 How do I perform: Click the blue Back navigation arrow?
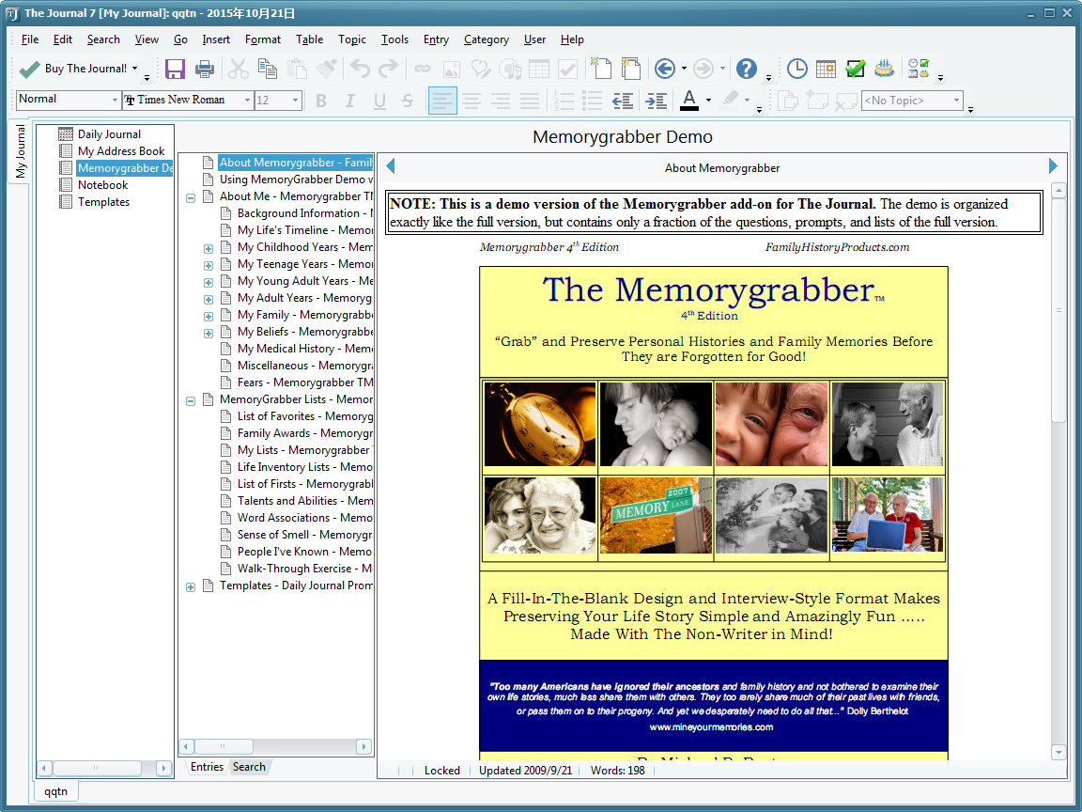point(665,69)
